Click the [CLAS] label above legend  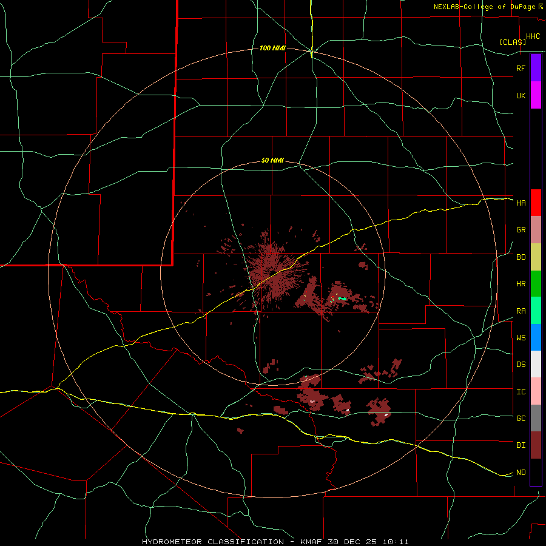pyautogui.click(x=513, y=42)
